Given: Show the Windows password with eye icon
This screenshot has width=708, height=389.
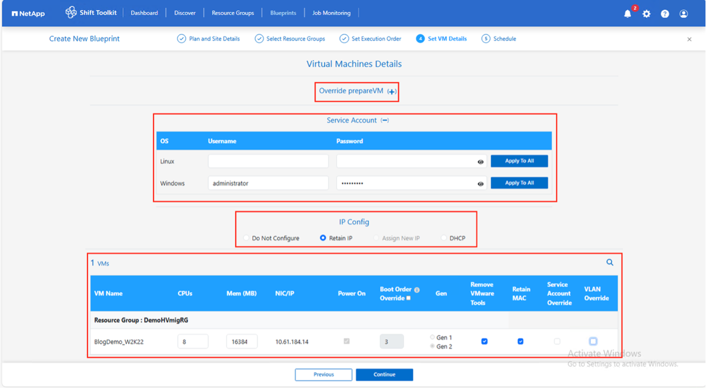Looking at the screenshot, I should point(480,184).
